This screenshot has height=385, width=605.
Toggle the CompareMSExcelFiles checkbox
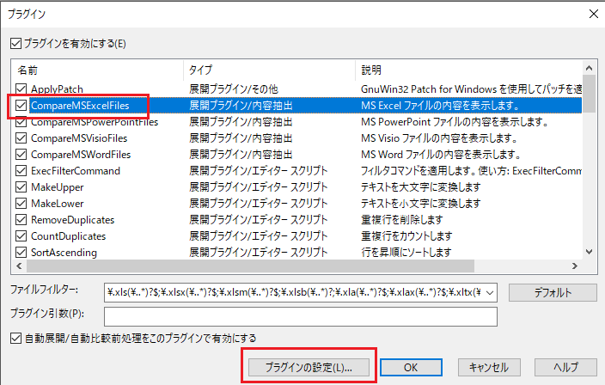pos(21,106)
